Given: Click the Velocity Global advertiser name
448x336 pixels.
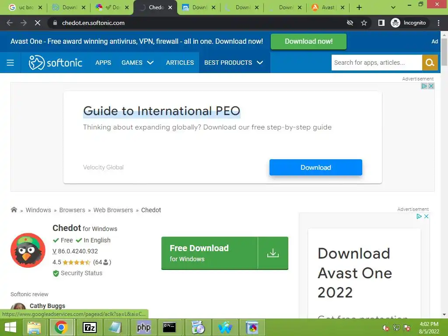Looking at the screenshot, I should (x=103, y=167).
